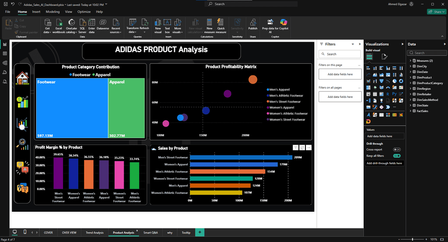The width and height of the screenshot is (448, 242).
Task: Expand the DimProduct table fields
Action: tap(410, 77)
